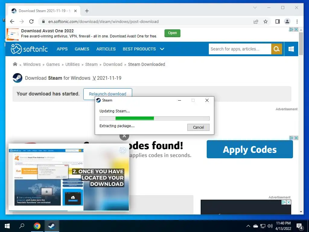Screen dimensions: 309x232
Task: Click the AdChoices icon on top banner ad
Action: coord(291,29)
